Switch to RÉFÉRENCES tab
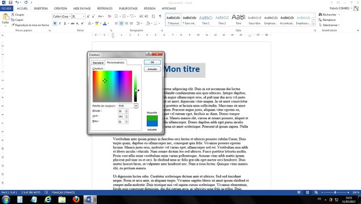Image resolution: width=361 pixels, height=204 pixels. (105, 8)
